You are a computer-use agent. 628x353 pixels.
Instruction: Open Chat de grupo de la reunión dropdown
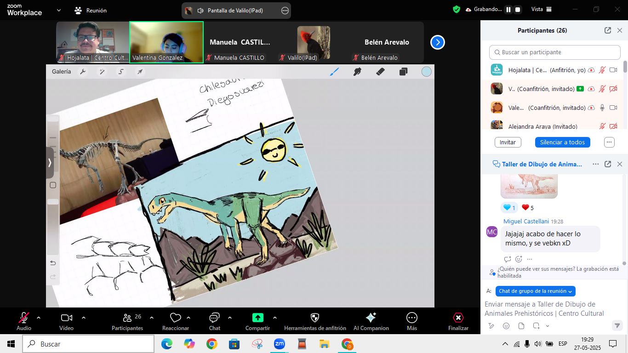pyautogui.click(x=536, y=291)
